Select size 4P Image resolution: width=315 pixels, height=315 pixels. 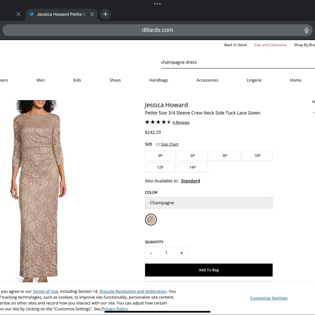click(160, 156)
